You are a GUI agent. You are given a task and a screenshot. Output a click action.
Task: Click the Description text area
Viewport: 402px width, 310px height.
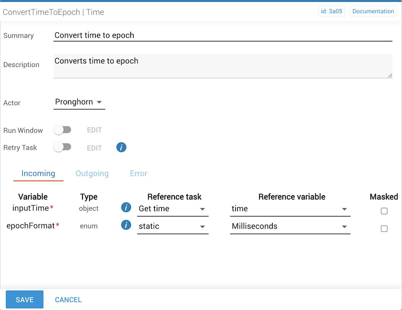coord(223,66)
